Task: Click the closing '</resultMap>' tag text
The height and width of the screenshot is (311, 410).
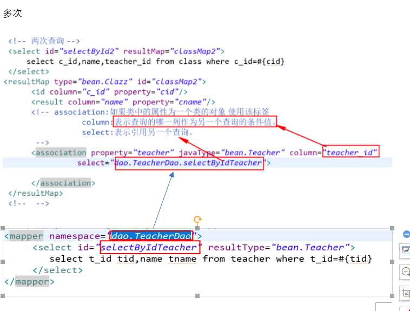Action: click(36, 193)
